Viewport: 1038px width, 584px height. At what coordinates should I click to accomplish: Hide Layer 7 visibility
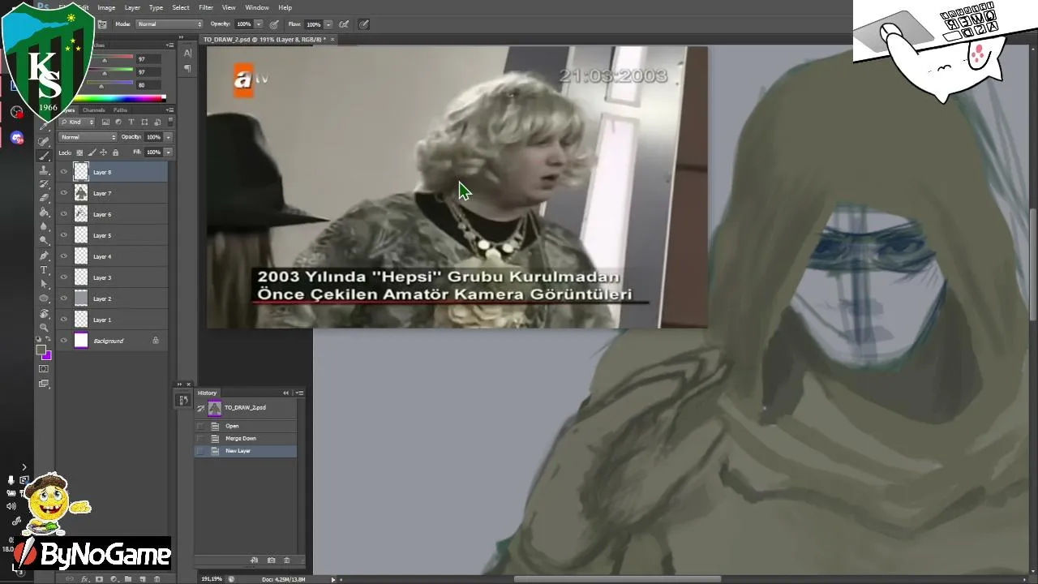pyautogui.click(x=64, y=193)
